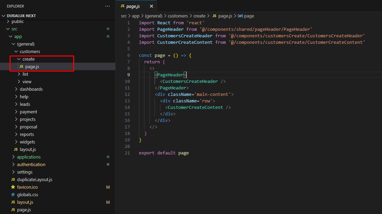Click the closing </PageHeader> tag
382x214 pixels.
click(x=172, y=88)
